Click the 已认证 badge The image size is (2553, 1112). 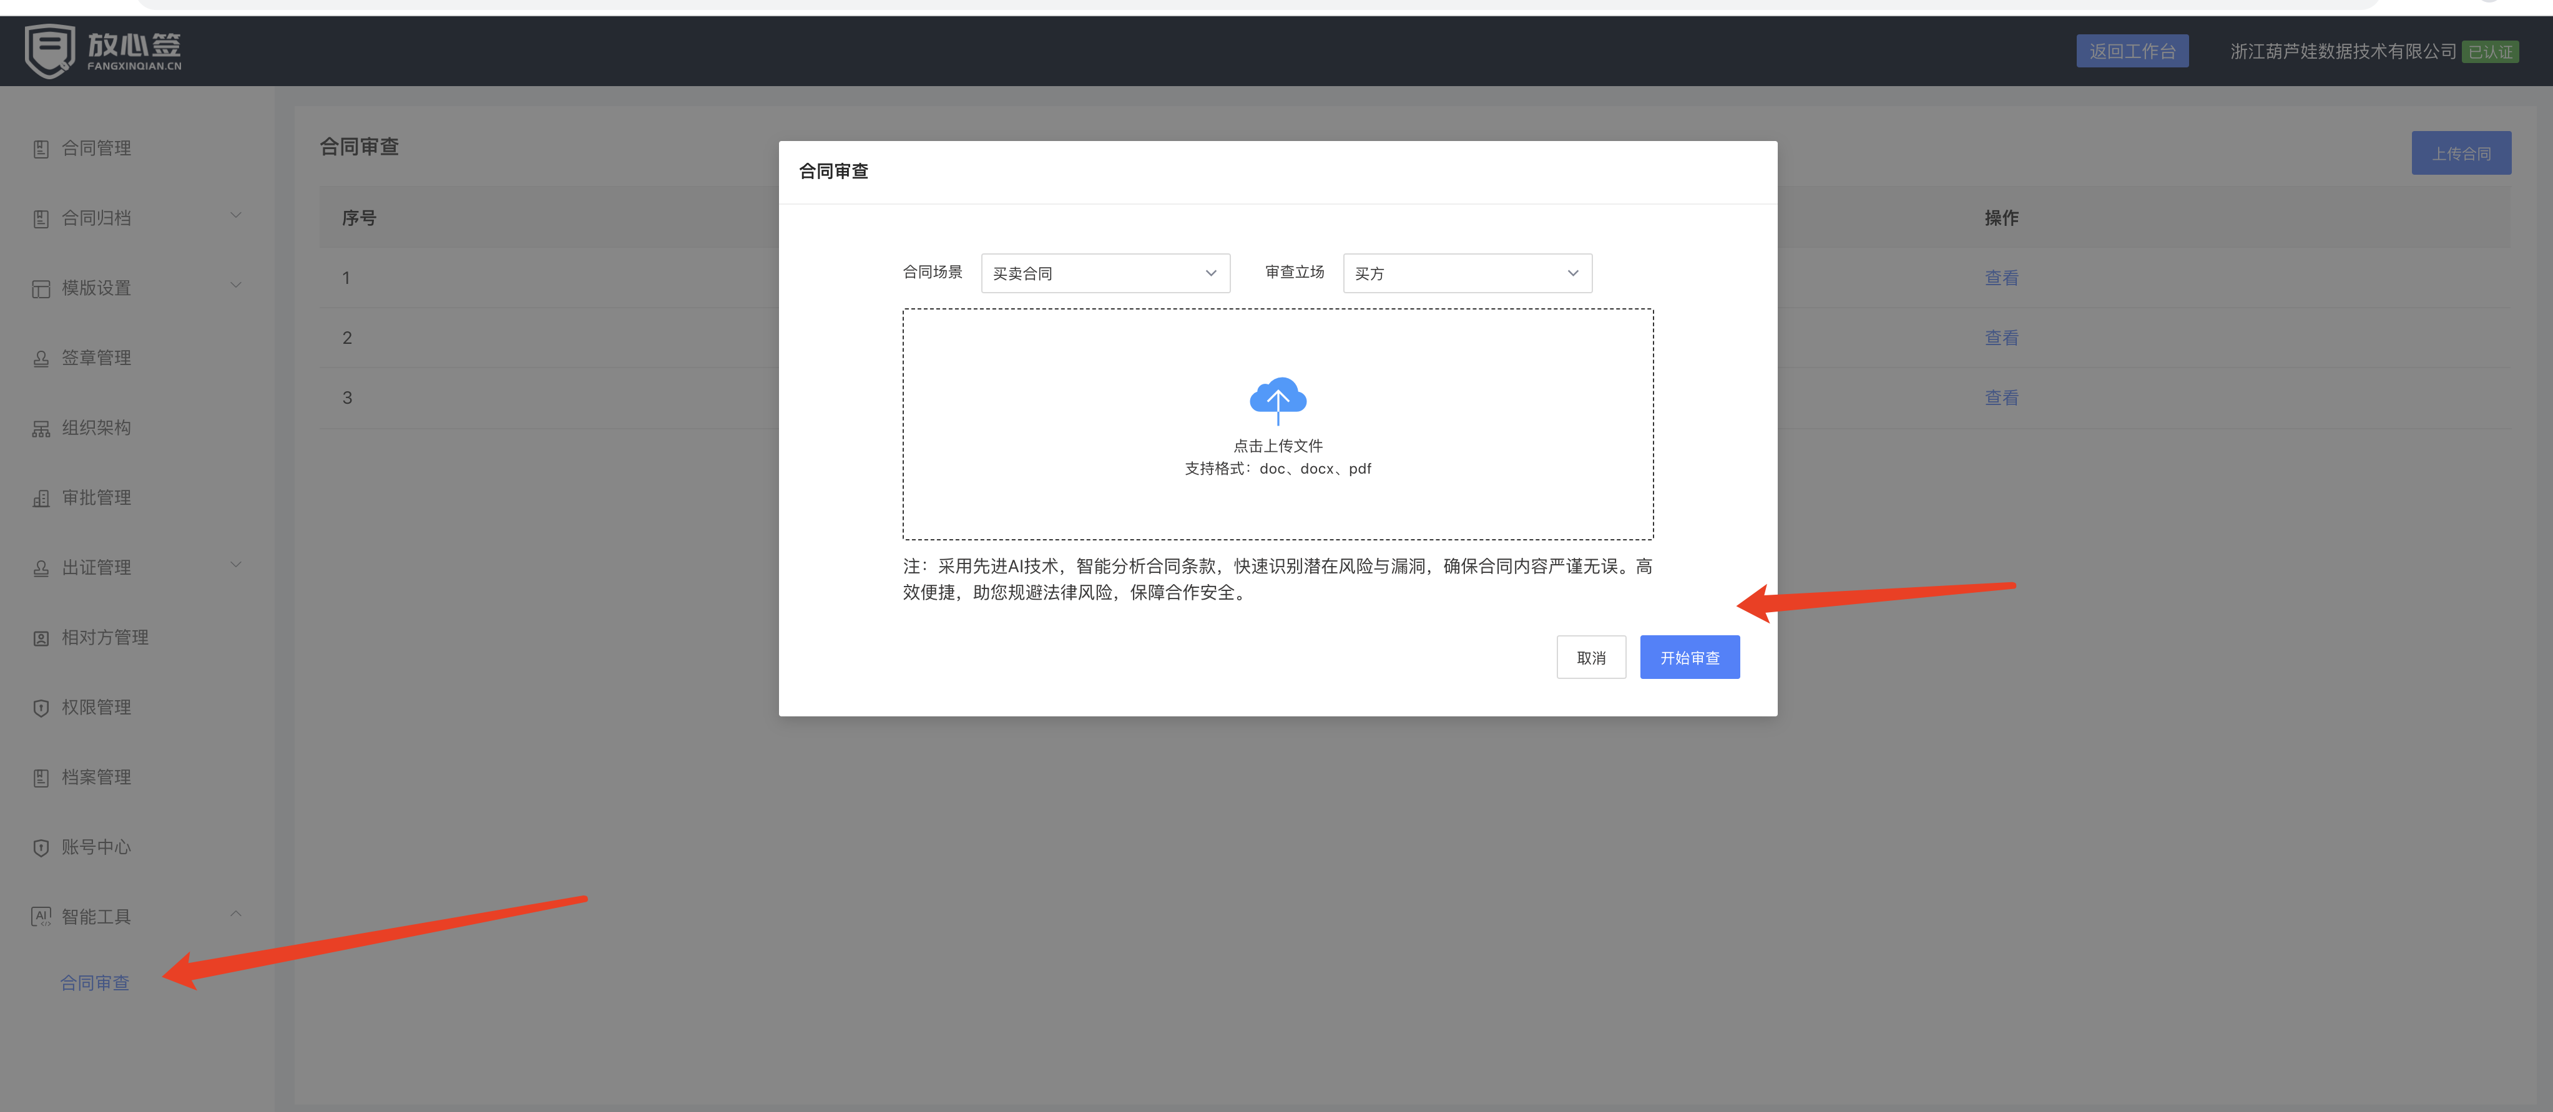coord(2491,52)
